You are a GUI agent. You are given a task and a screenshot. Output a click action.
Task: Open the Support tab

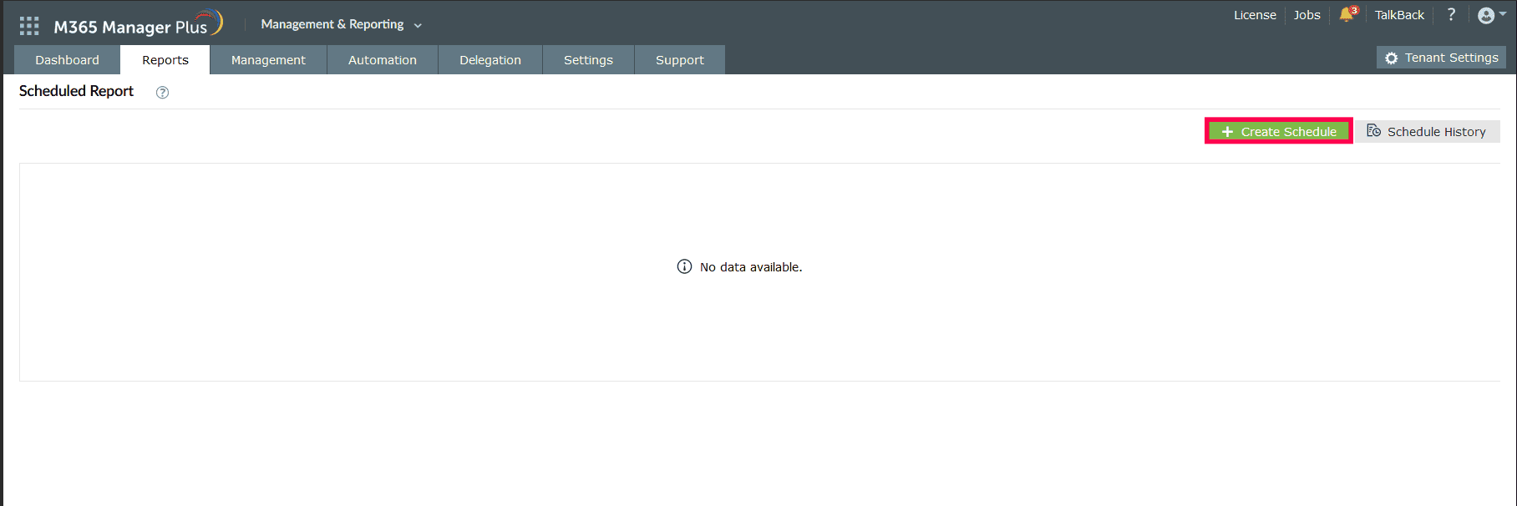pyautogui.click(x=680, y=60)
